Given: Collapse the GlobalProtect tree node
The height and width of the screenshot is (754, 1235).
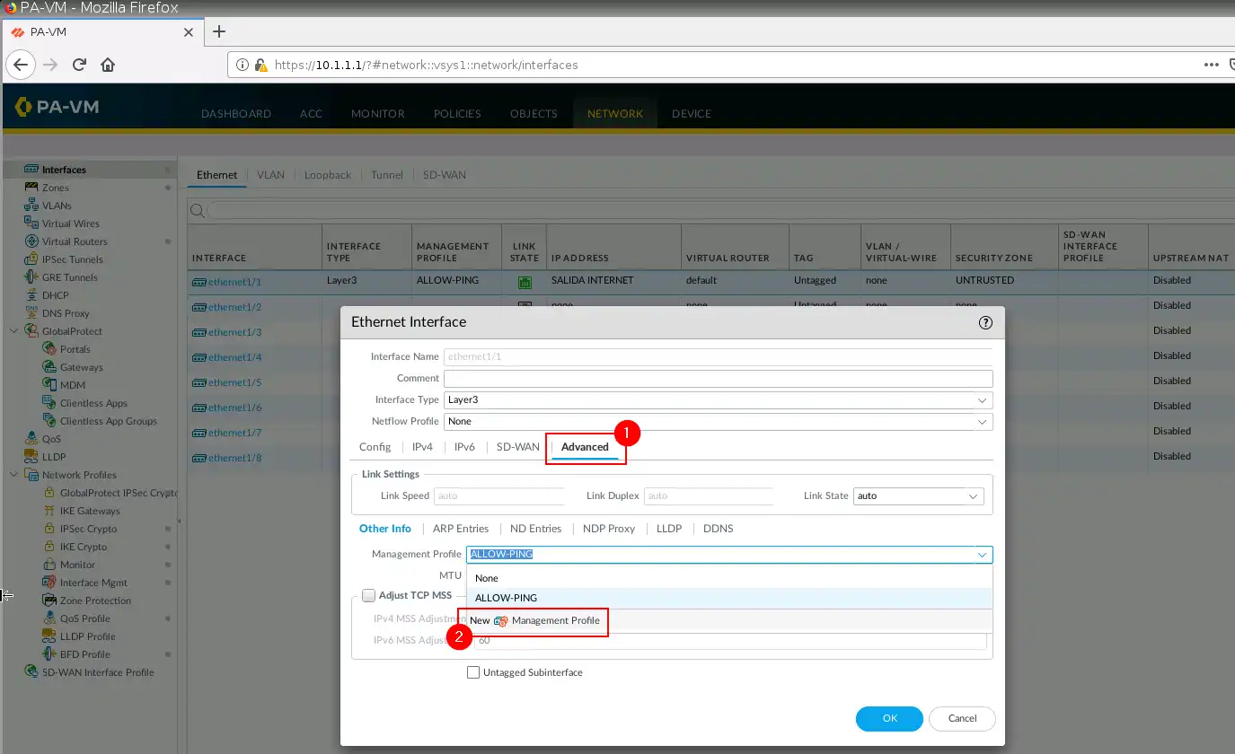Looking at the screenshot, I should pyautogui.click(x=13, y=331).
